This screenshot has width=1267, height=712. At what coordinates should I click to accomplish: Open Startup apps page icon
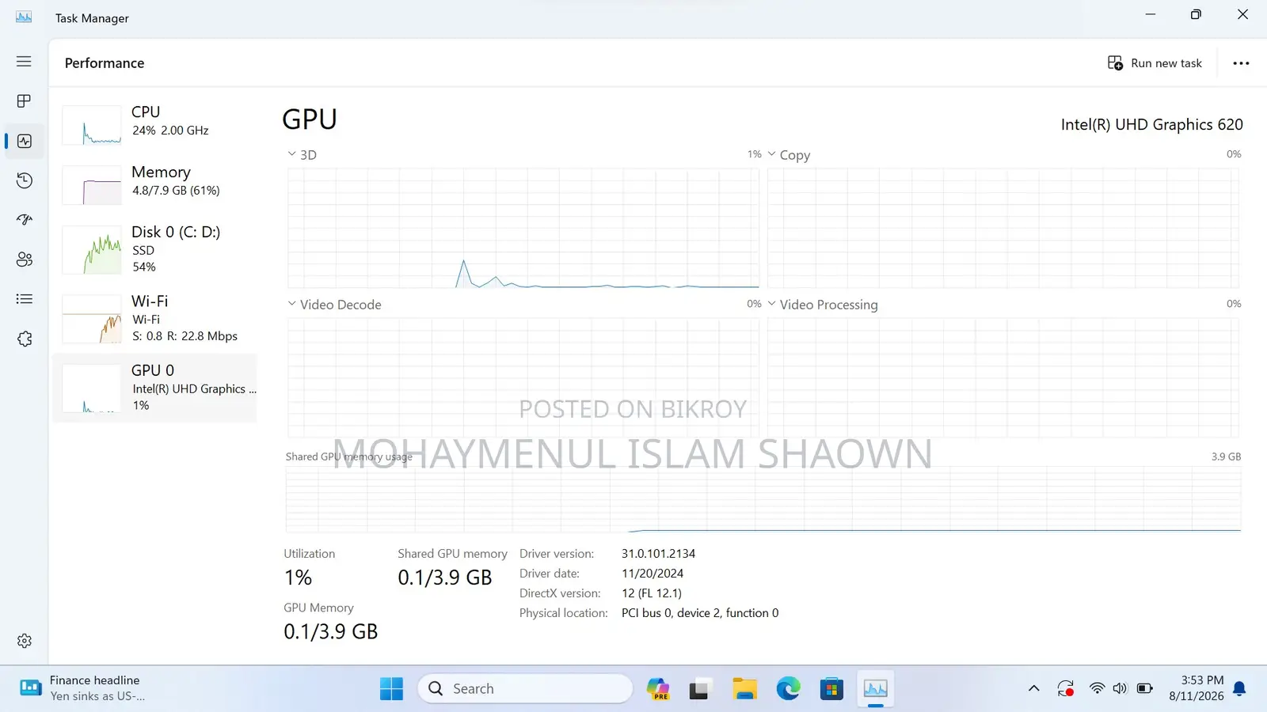tap(25, 220)
